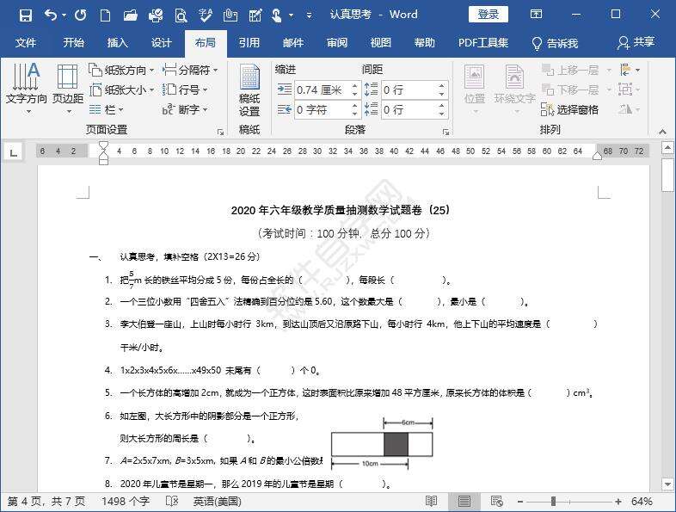Switch to References (引用) tab
The image size is (676, 512).
click(249, 43)
